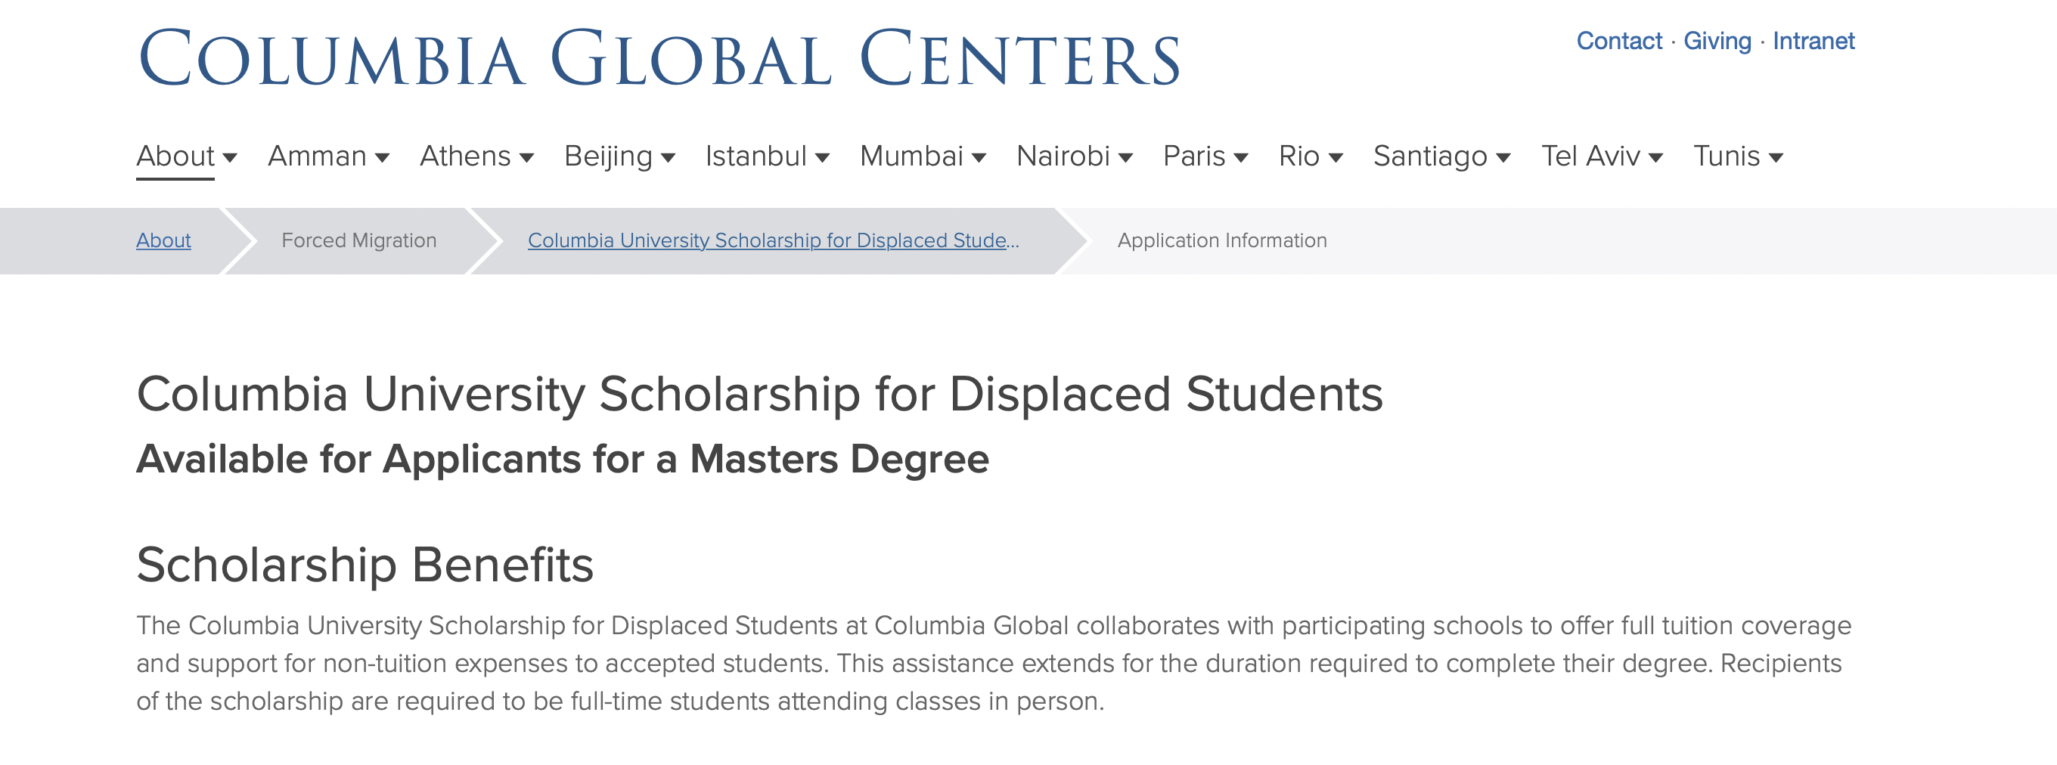2057x765 pixels.
Task: Click the Contact link
Action: click(x=1618, y=41)
